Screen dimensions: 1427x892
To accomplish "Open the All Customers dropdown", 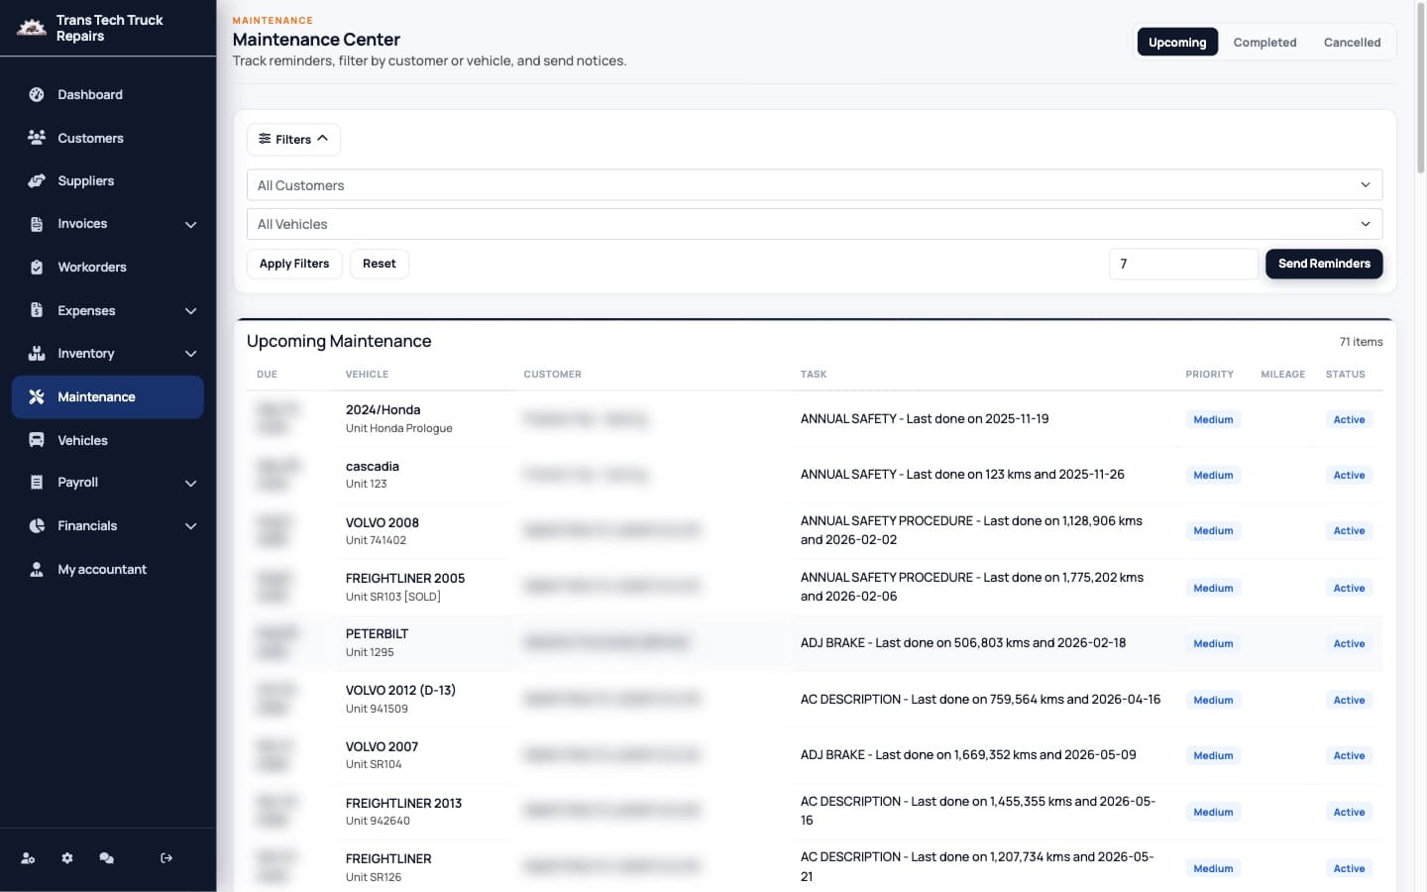I will 814,185.
